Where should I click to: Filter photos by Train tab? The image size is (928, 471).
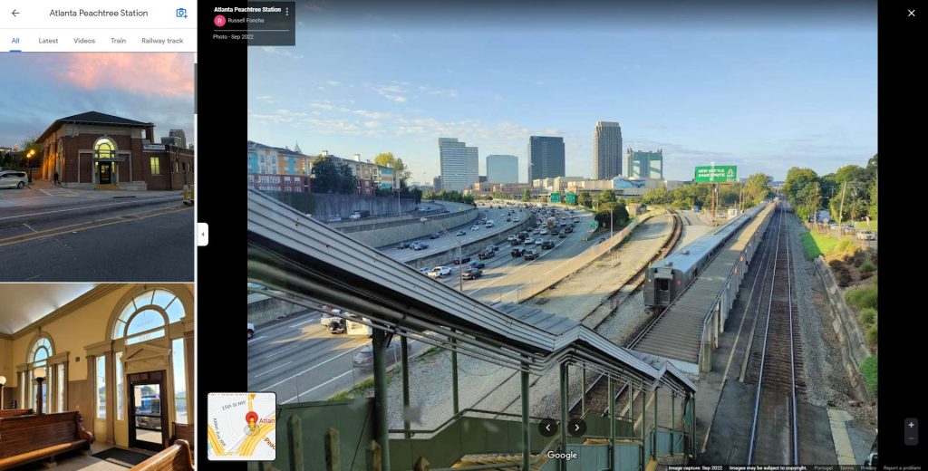coord(118,41)
